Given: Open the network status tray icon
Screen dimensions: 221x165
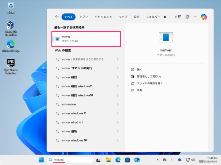Looking at the screenshot, I should coord(188,160).
